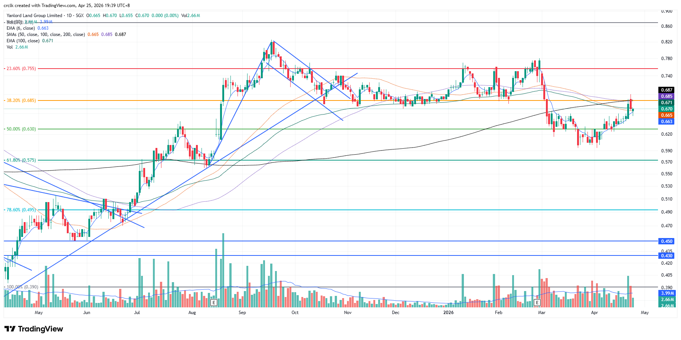Click the earnings 'E' marker in August
Image resolution: width=681 pixels, height=340 pixels.
(213, 303)
